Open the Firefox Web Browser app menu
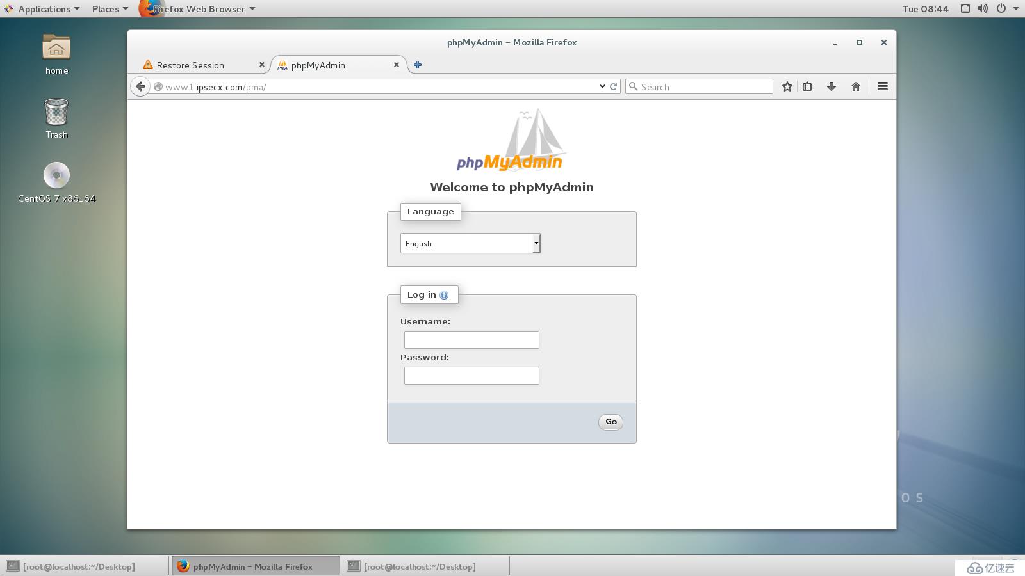Viewport: 1025px width, 576px height. [x=197, y=9]
